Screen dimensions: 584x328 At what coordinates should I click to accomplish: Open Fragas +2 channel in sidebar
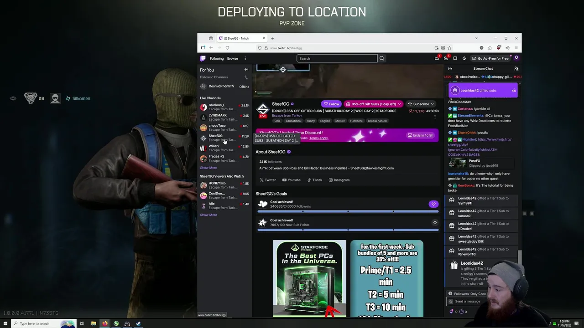[224, 159]
